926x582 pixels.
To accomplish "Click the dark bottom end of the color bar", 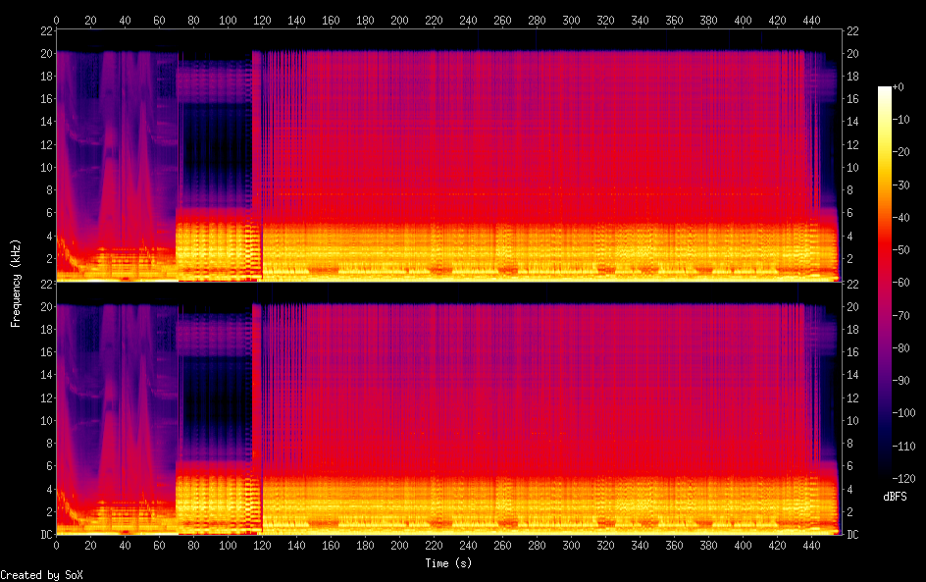I will click(885, 477).
